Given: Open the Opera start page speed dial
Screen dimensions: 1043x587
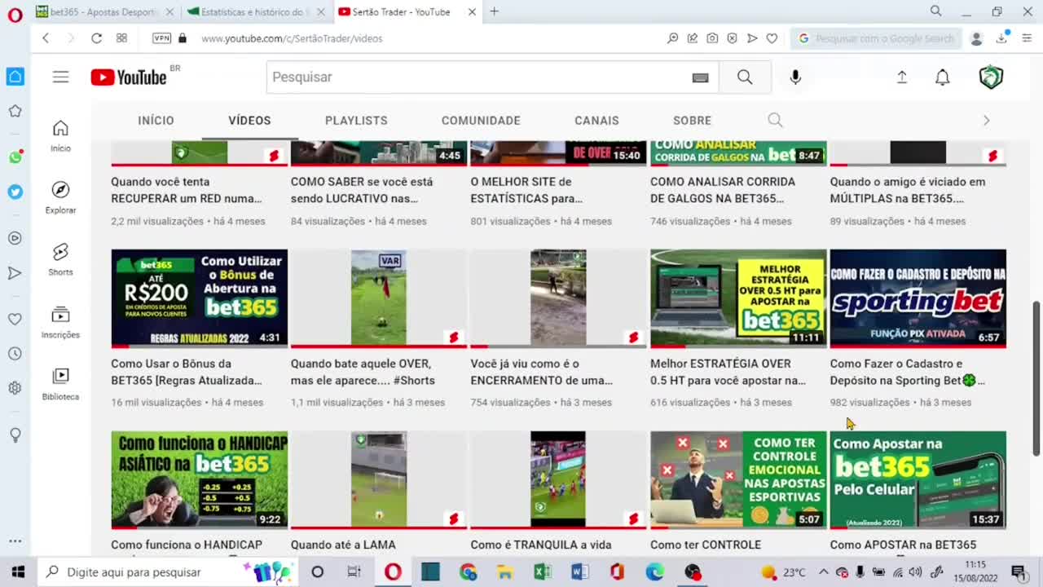Looking at the screenshot, I should click(x=121, y=38).
